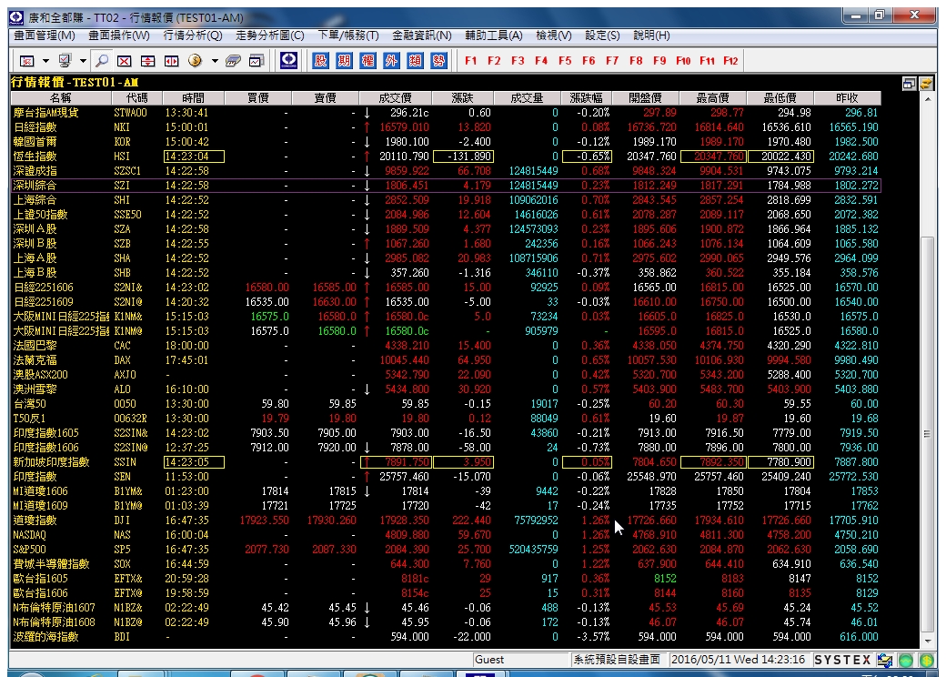Click the cards/ticket toolbar icon

pos(233,61)
